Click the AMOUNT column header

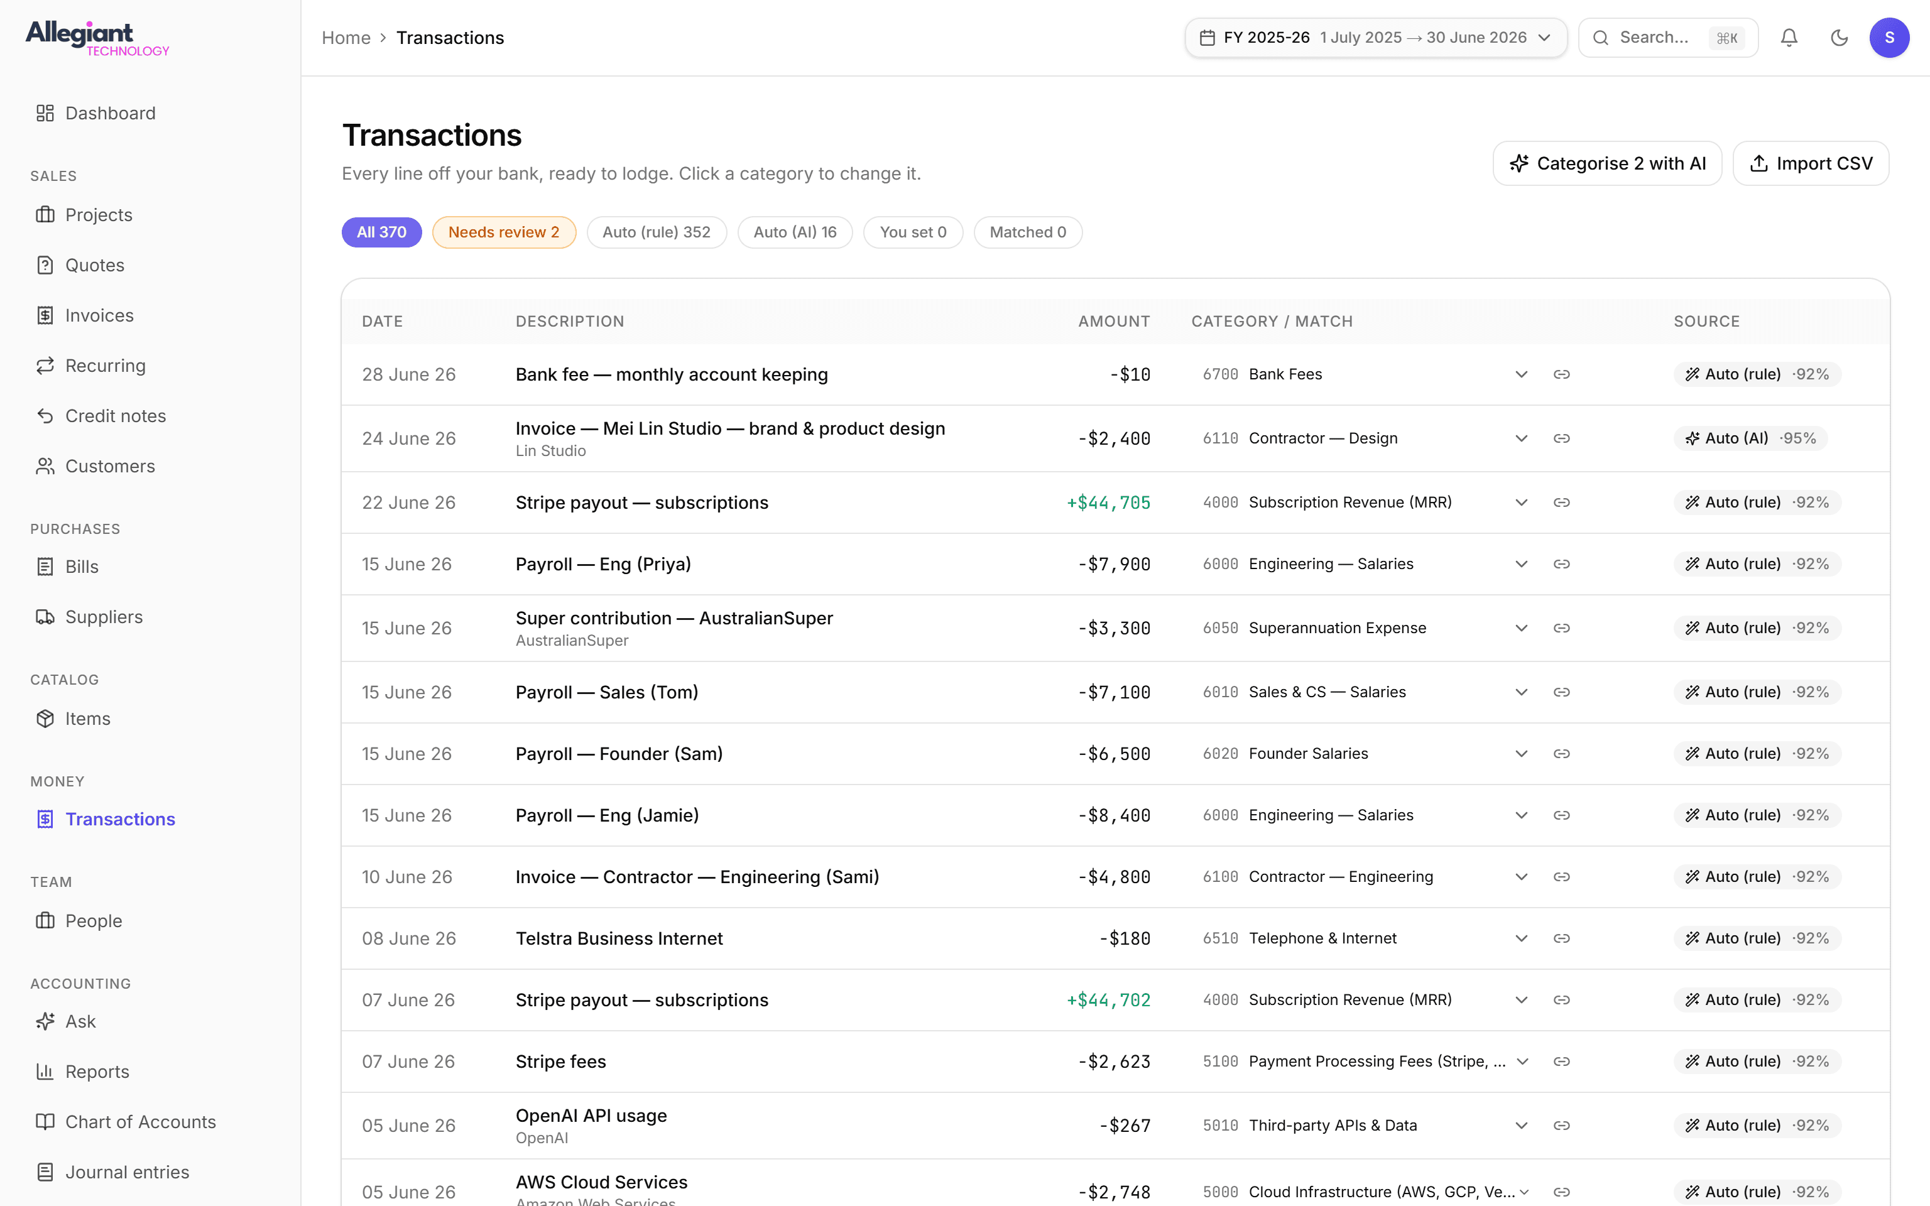click(x=1114, y=322)
